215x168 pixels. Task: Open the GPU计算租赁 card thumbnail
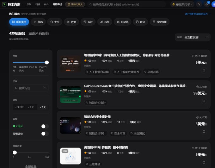click(x=71, y=156)
